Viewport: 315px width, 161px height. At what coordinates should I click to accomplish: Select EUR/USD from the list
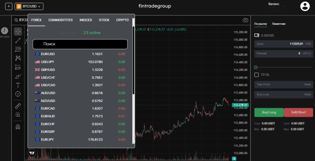coord(80,54)
